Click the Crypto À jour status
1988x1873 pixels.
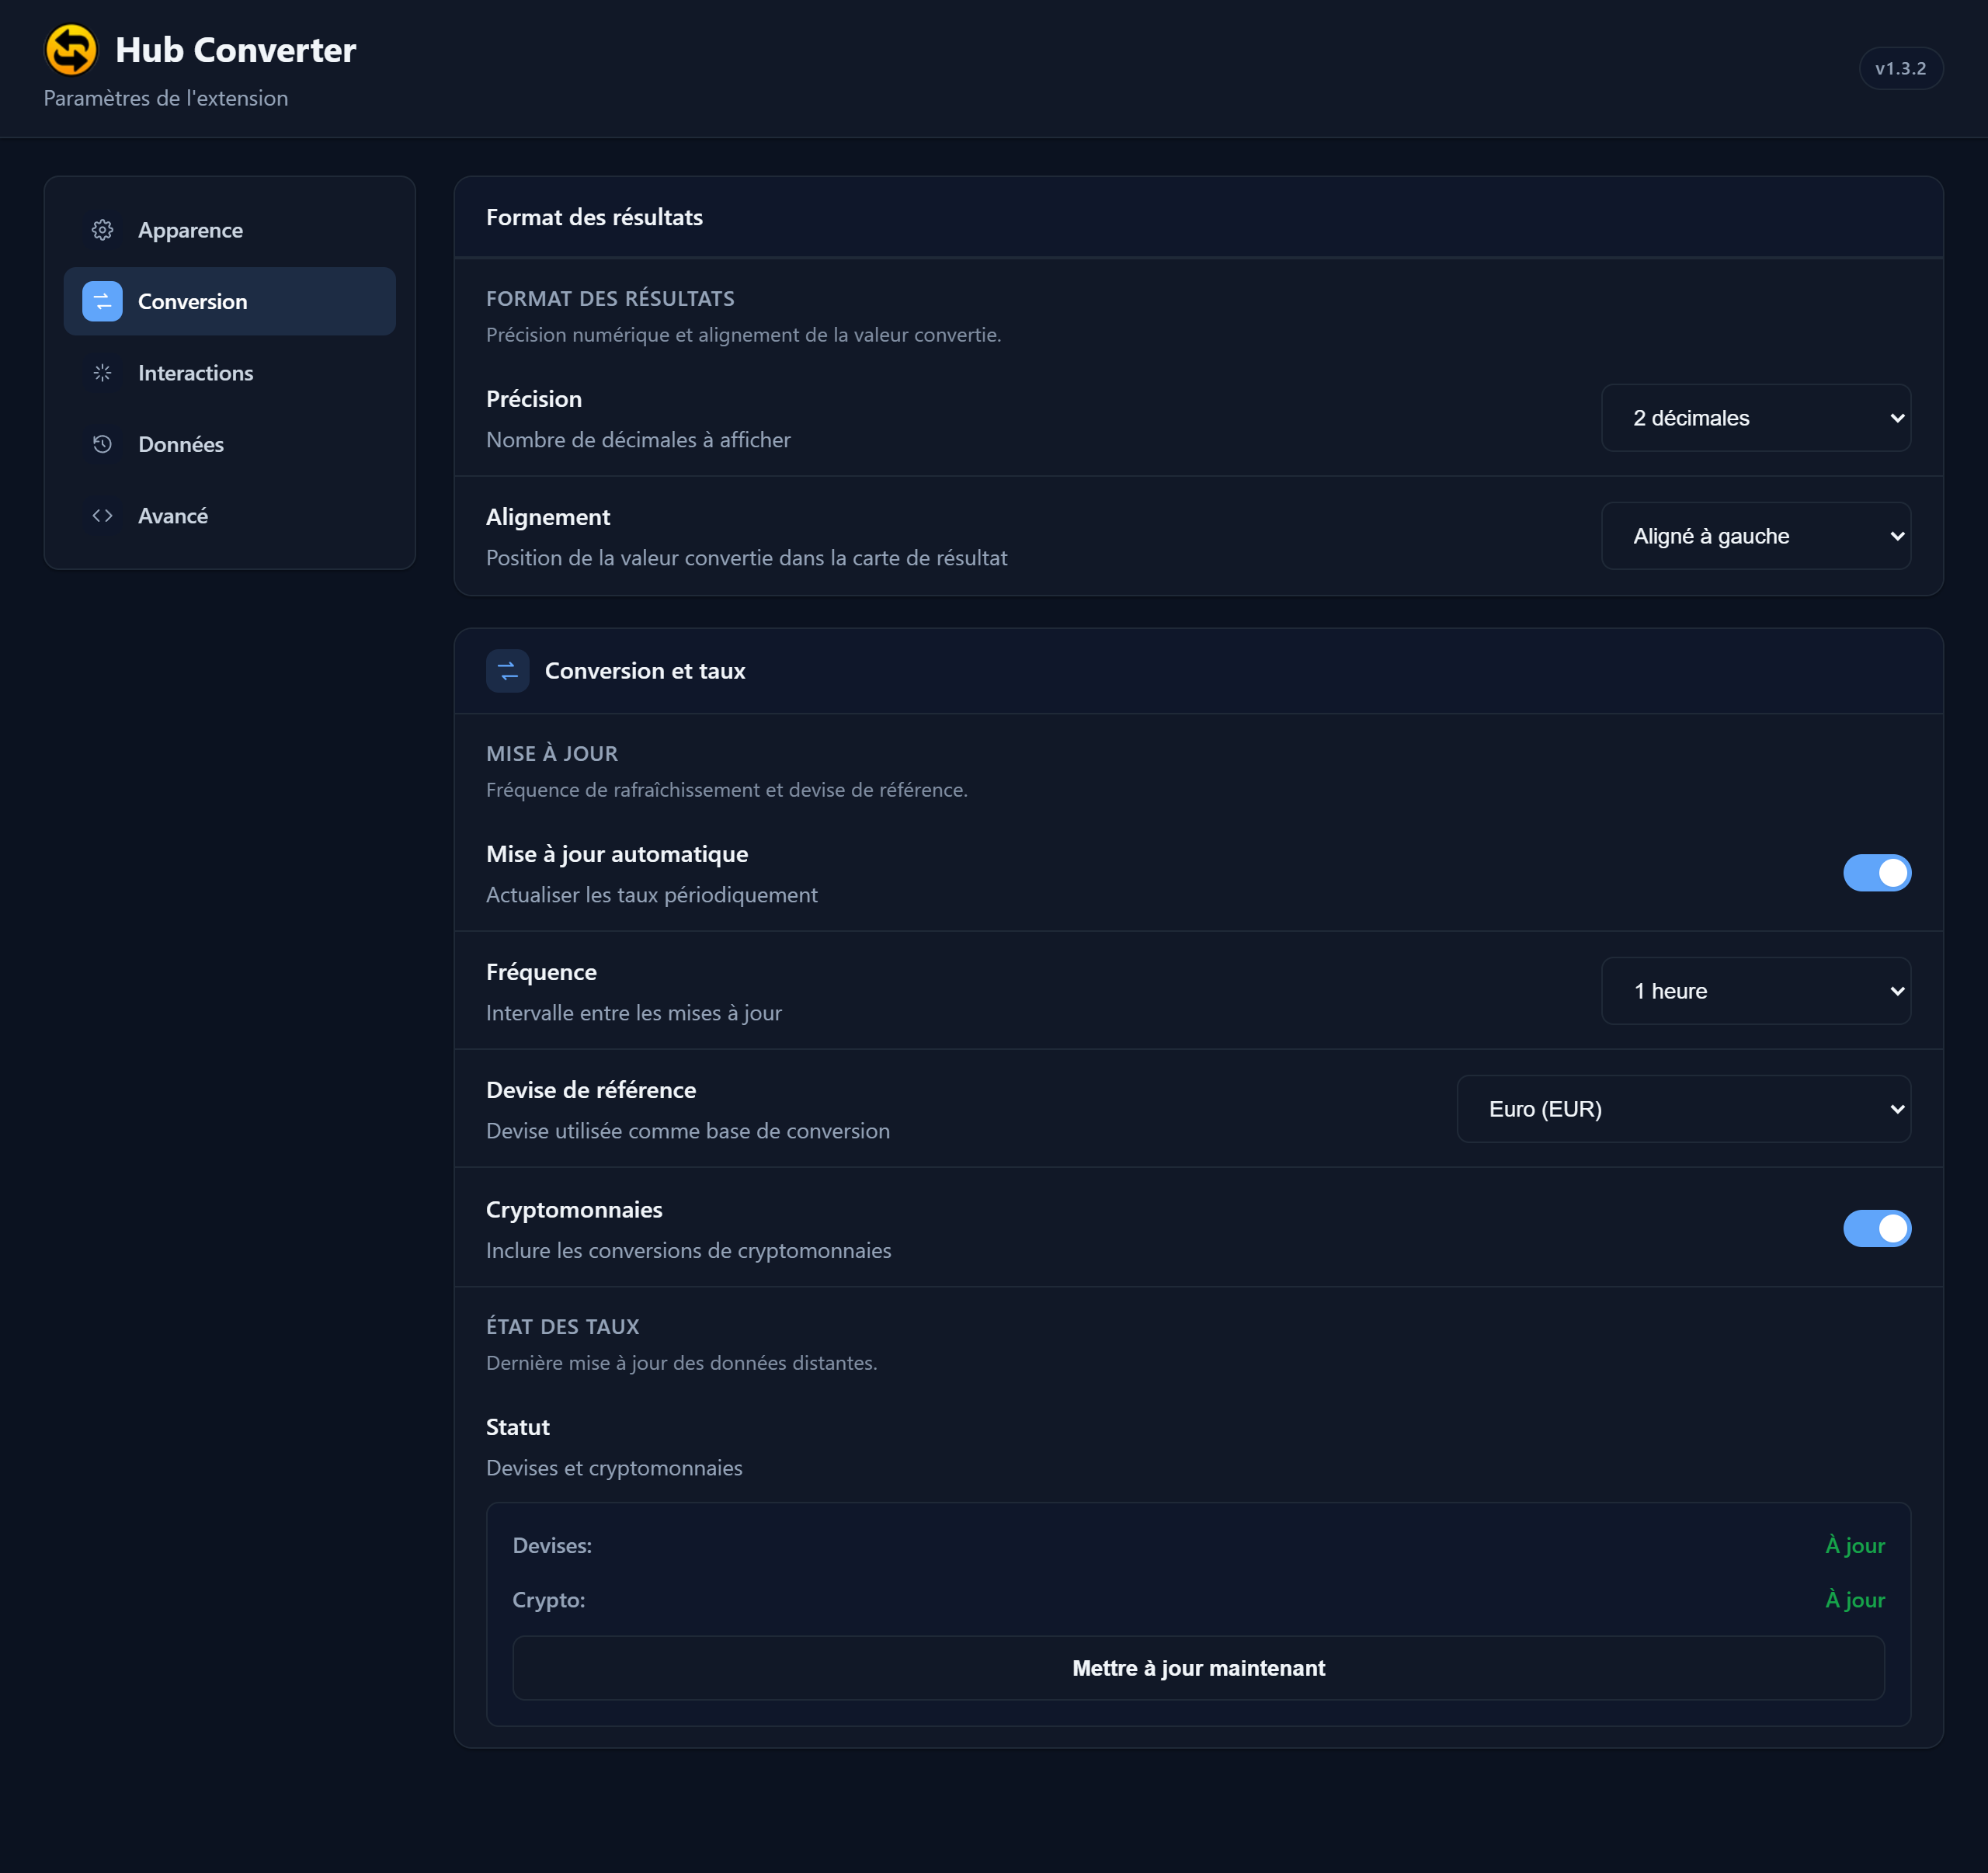[x=1854, y=1599]
